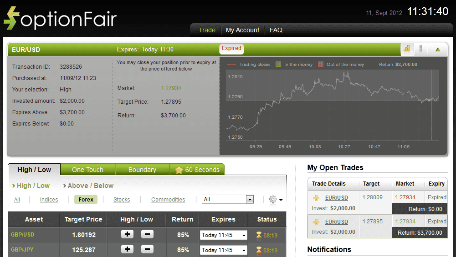Collapse the EUR/USD panel with the up arrow
456x257 pixels.
[438, 50]
